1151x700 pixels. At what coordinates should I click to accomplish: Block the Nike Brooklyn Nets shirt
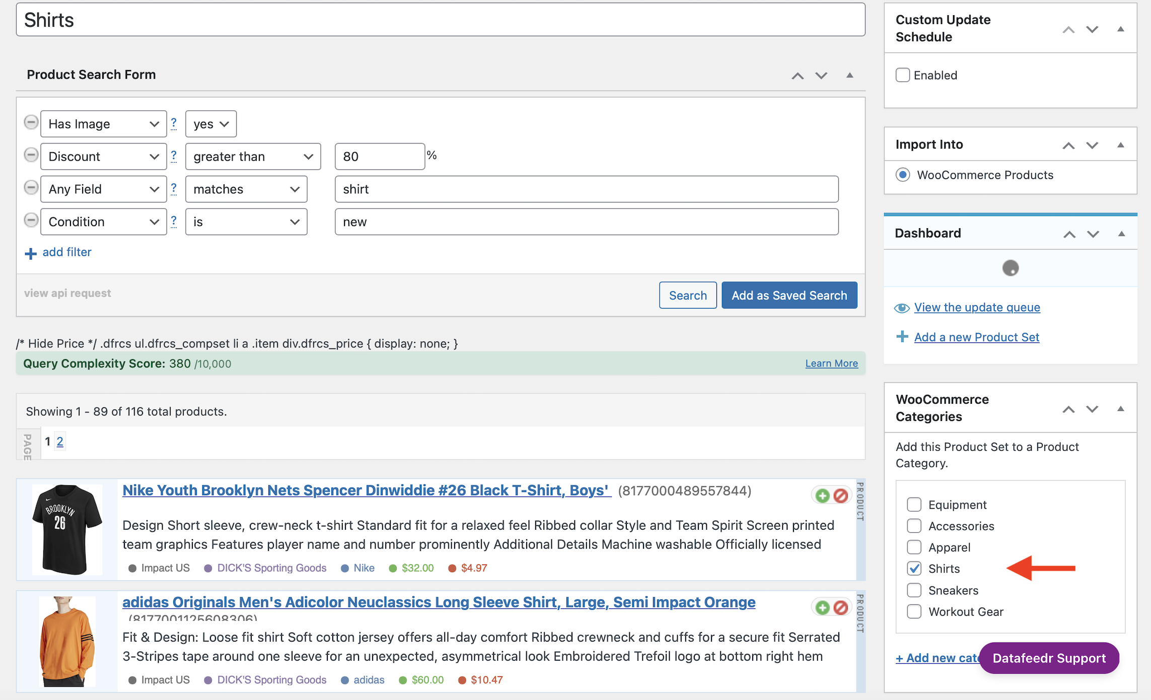(840, 496)
